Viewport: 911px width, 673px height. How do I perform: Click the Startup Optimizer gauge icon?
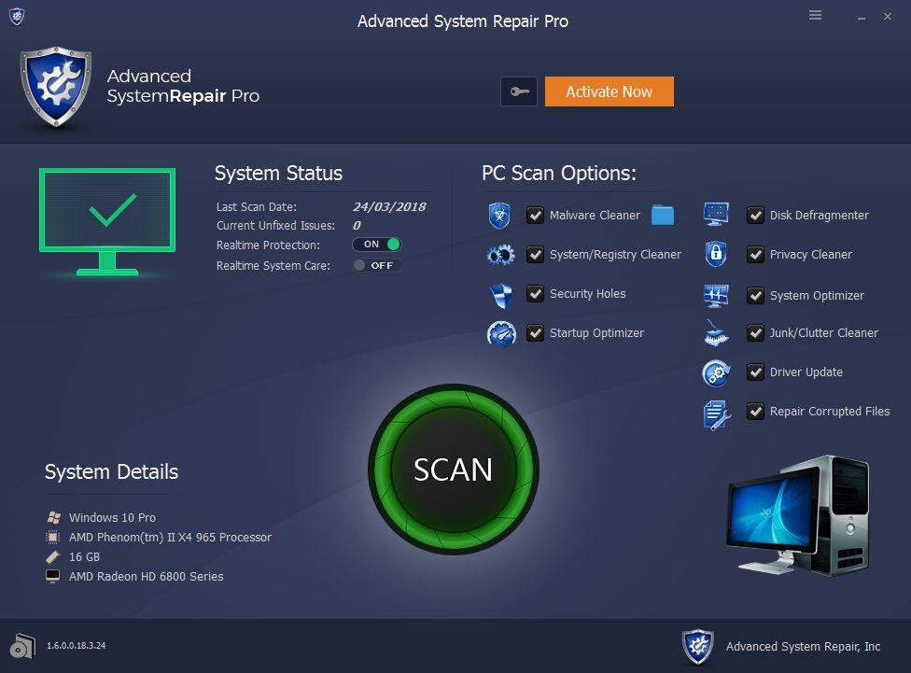tap(501, 333)
